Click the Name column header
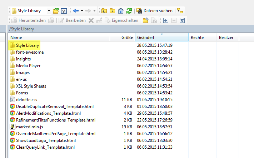Screen dimensions: 254x158 (16, 38)
